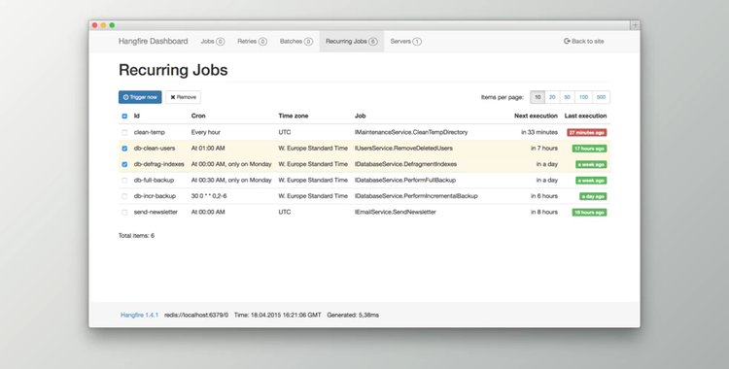Click the 'in 33 minutes' next execution cell
The image size is (729, 369).
click(x=539, y=132)
